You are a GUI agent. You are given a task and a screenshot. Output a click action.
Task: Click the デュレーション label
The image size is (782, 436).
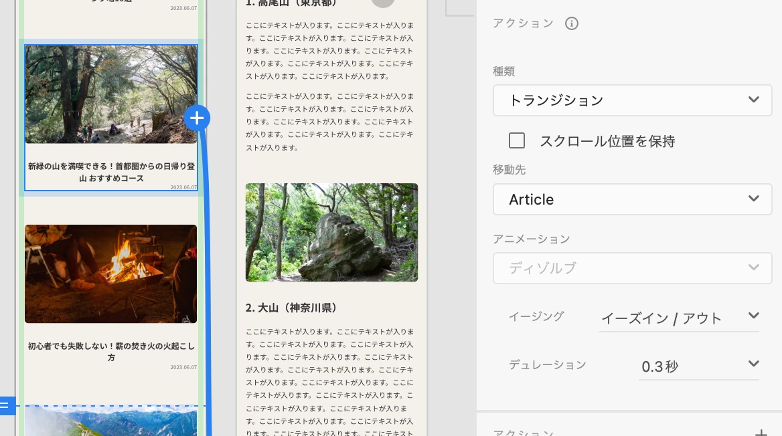click(x=548, y=364)
